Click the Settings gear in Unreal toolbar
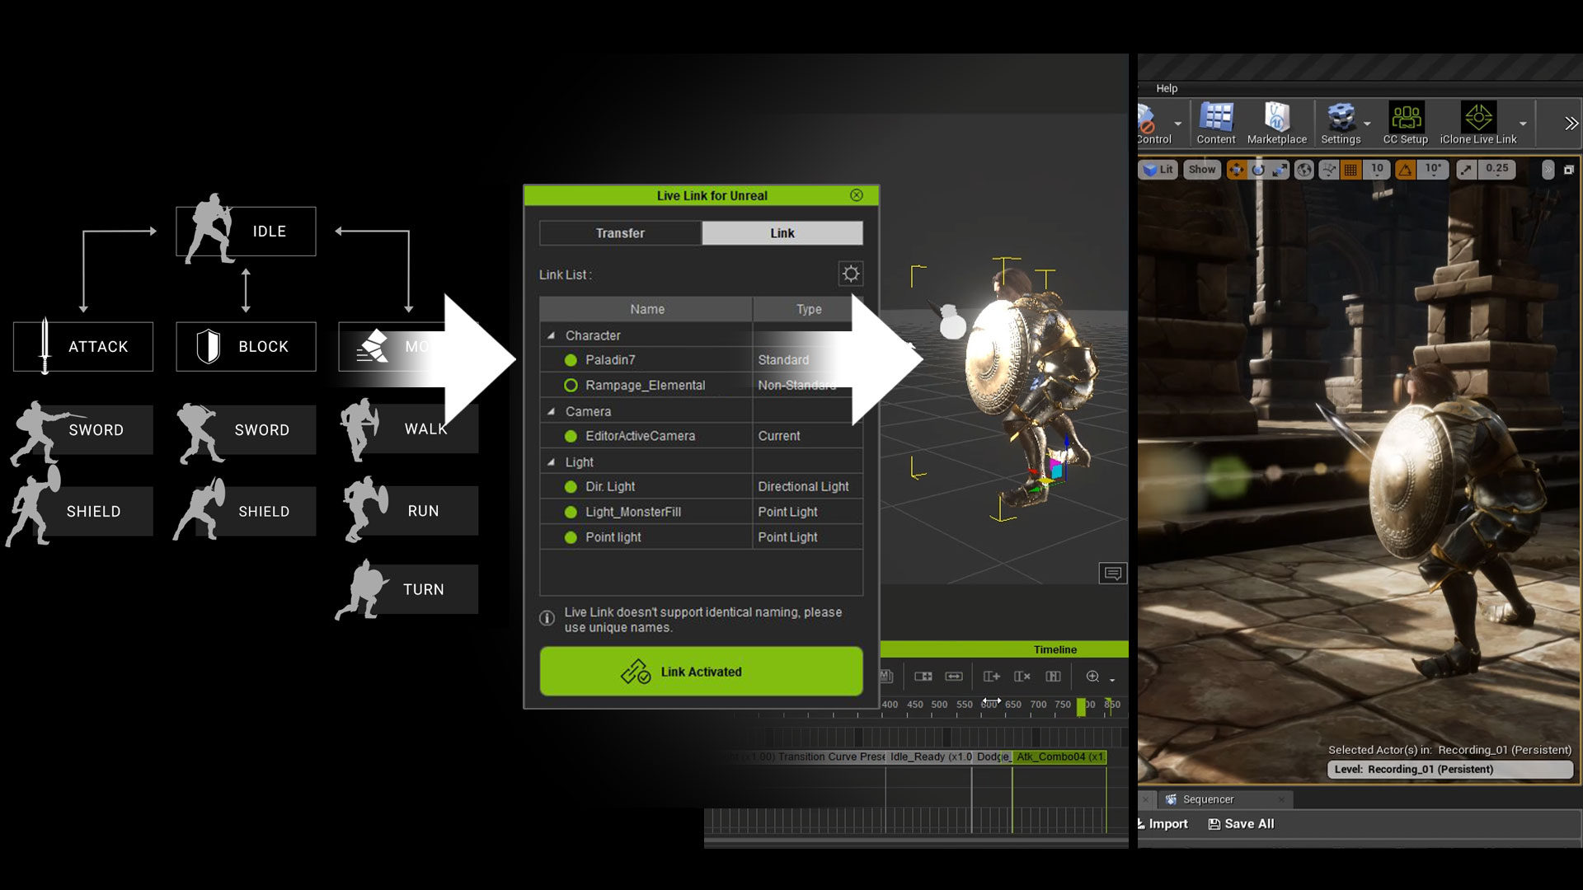1583x890 pixels. coord(1341,124)
